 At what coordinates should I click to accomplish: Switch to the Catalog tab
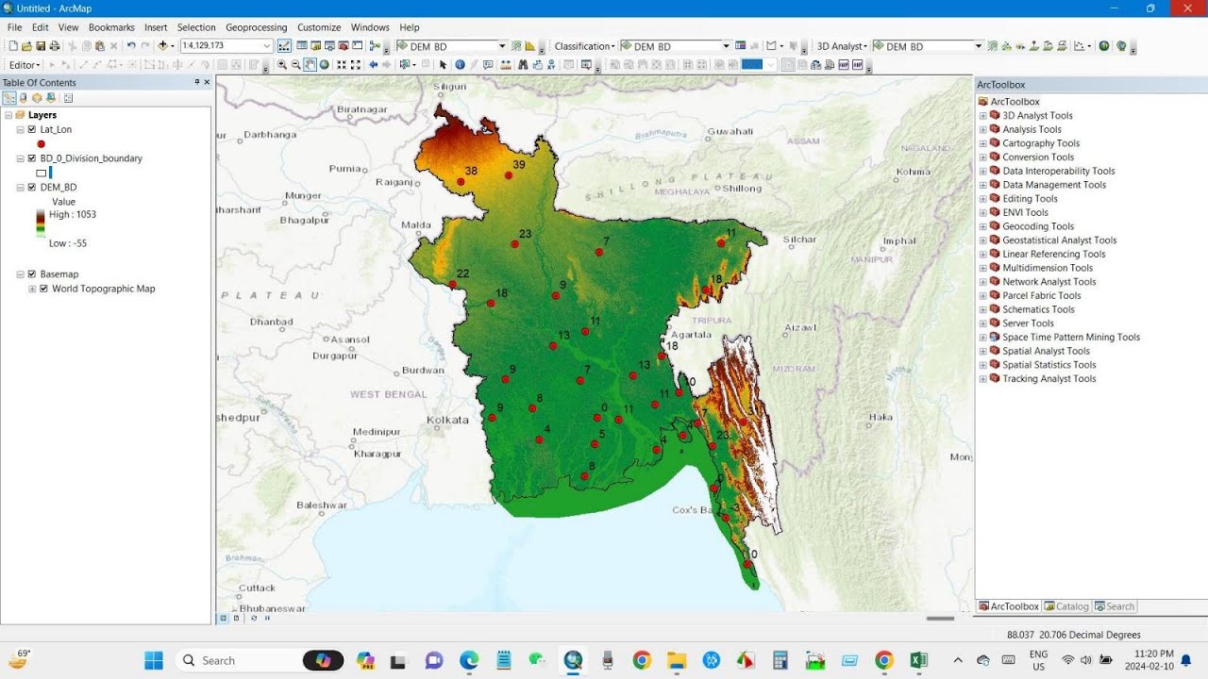point(1066,606)
